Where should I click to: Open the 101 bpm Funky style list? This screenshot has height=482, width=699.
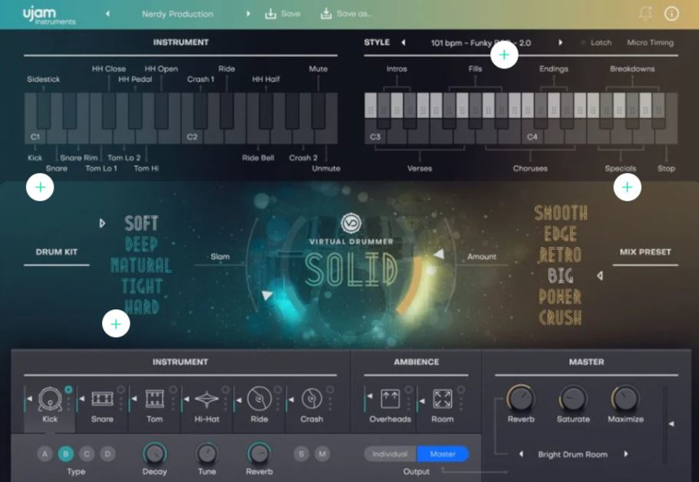(481, 43)
